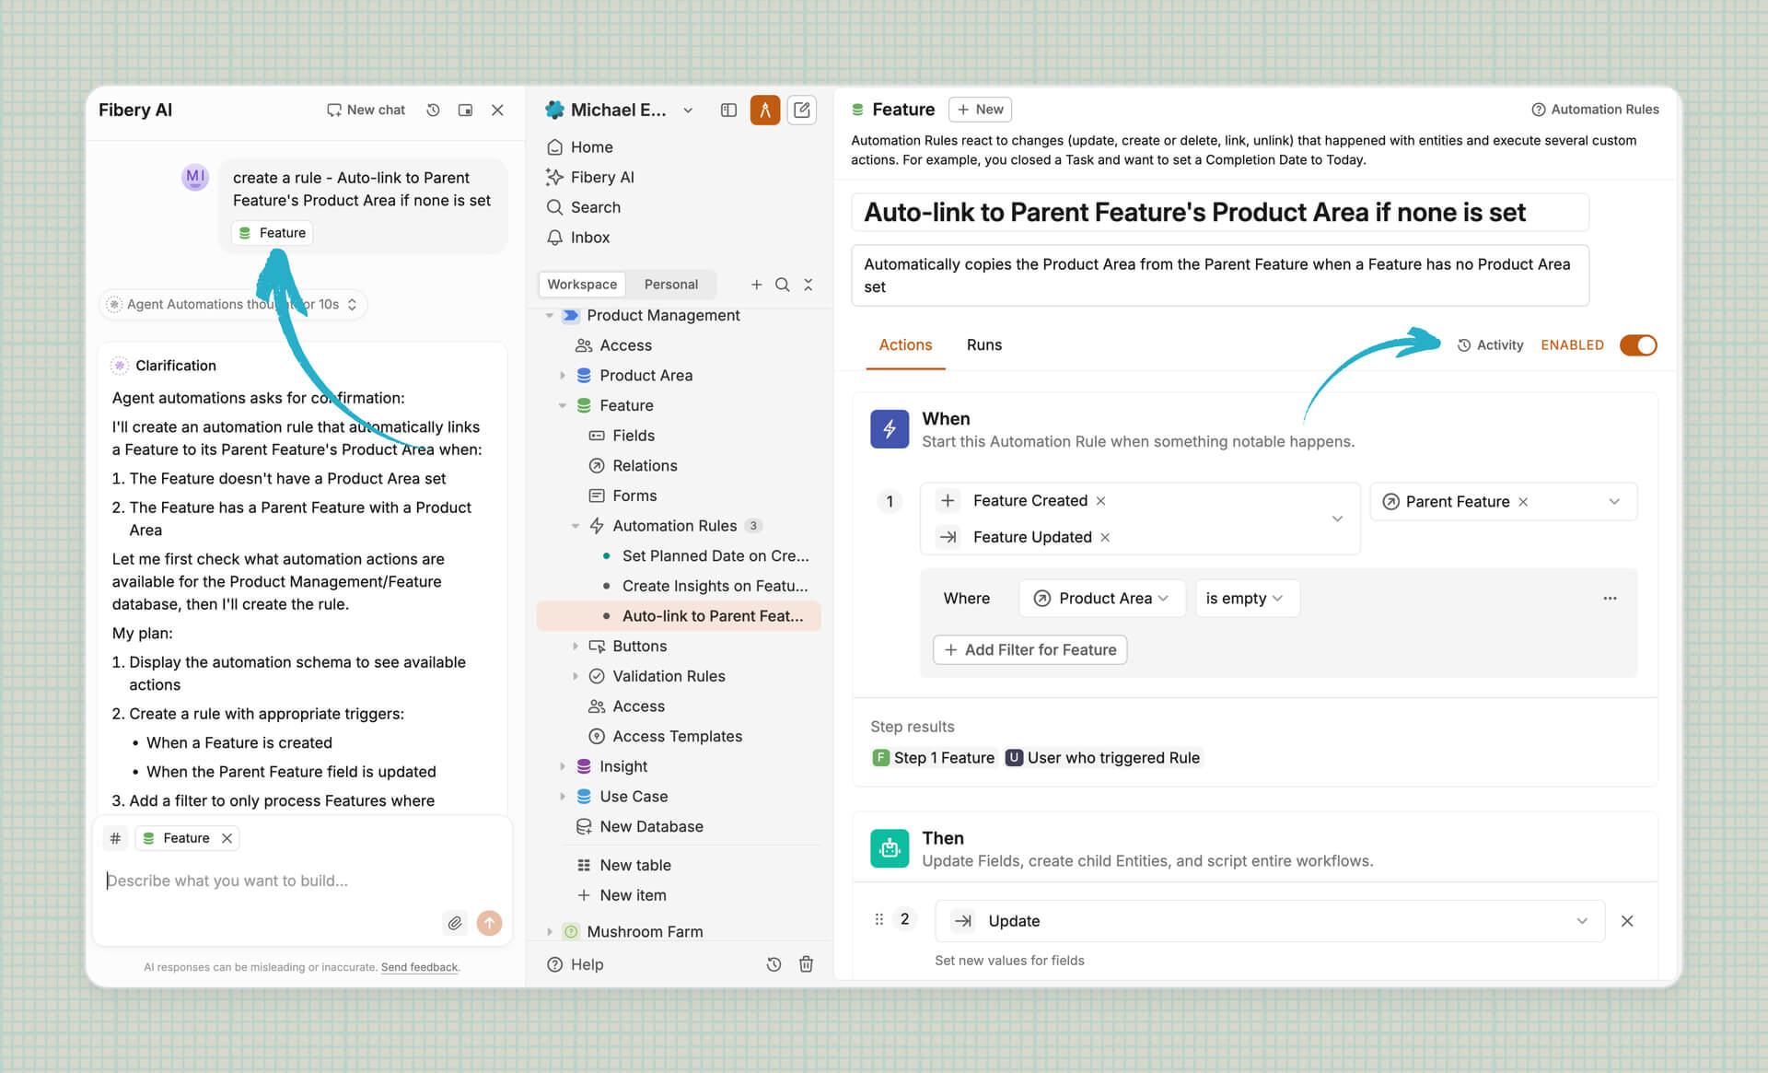The image size is (1768, 1073).
Task: Switch to the Runs tab
Action: click(984, 344)
